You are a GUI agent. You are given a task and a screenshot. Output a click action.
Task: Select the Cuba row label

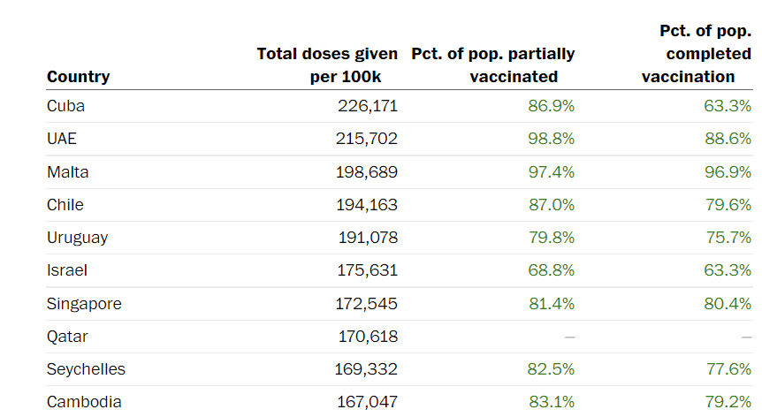65,106
